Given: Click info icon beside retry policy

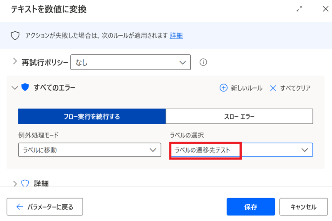Looking at the screenshot, I should 203,62.
